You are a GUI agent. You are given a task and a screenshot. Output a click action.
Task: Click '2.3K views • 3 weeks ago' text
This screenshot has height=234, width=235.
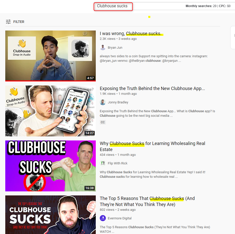pos(118,39)
